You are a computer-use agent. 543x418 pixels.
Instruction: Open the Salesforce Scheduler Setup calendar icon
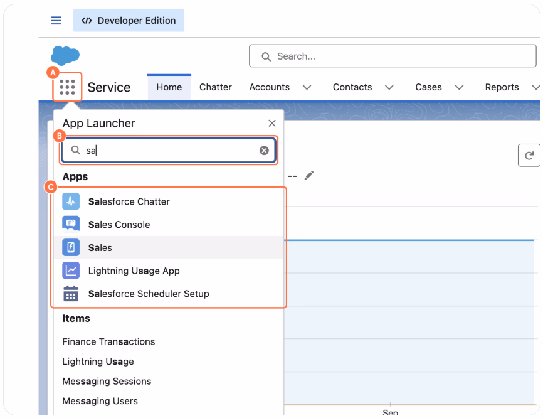pyautogui.click(x=71, y=294)
